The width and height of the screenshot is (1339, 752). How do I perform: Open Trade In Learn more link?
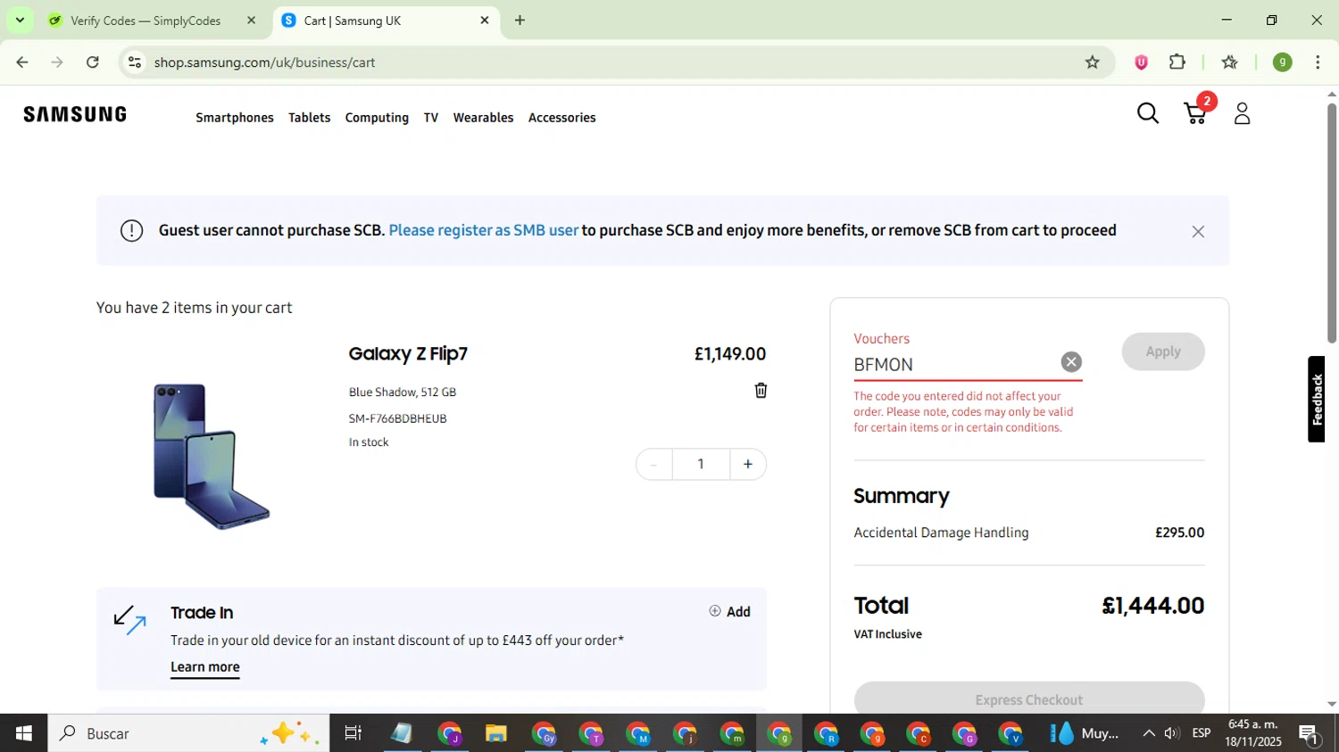click(x=205, y=667)
